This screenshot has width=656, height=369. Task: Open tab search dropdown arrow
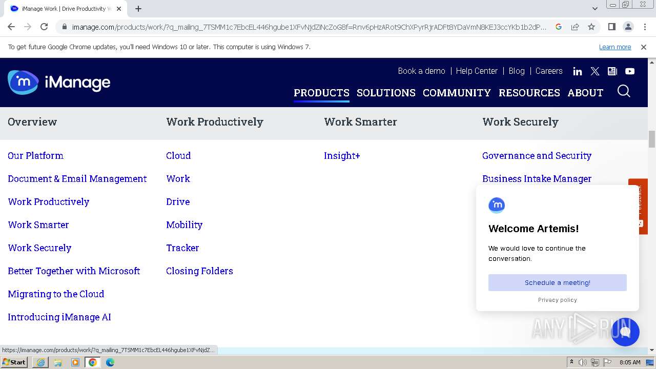click(x=594, y=9)
